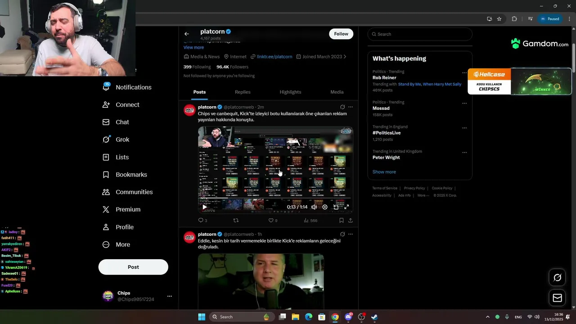Image resolution: width=576 pixels, height=324 pixels.
Task: Reply to the Chips ve canbequit post
Action: click(201, 220)
